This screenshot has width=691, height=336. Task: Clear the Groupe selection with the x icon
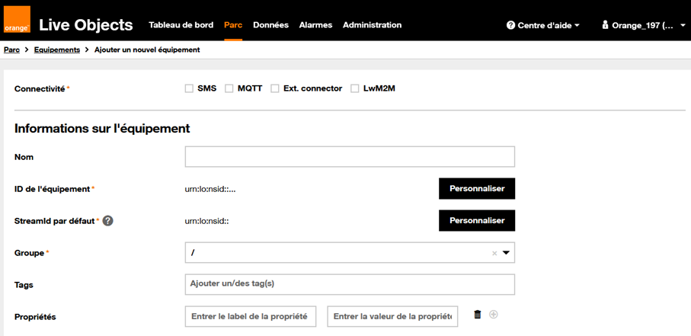tap(494, 254)
